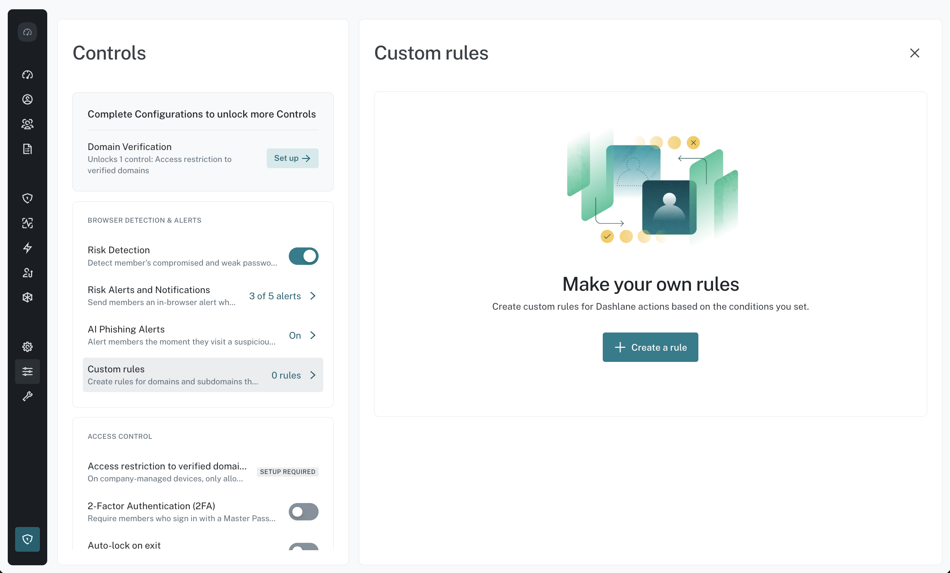
Task: Close the Custom rules panel
Action: (x=914, y=53)
